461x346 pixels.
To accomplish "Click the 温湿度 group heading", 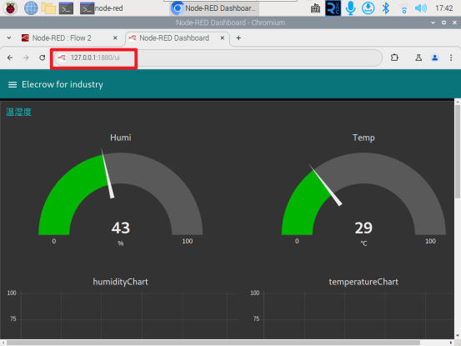I will tap(18, 112).
